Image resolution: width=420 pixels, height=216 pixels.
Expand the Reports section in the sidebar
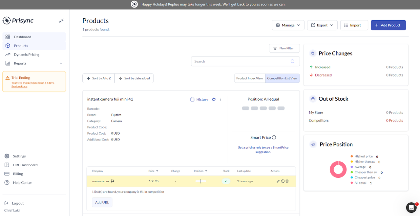61,63
